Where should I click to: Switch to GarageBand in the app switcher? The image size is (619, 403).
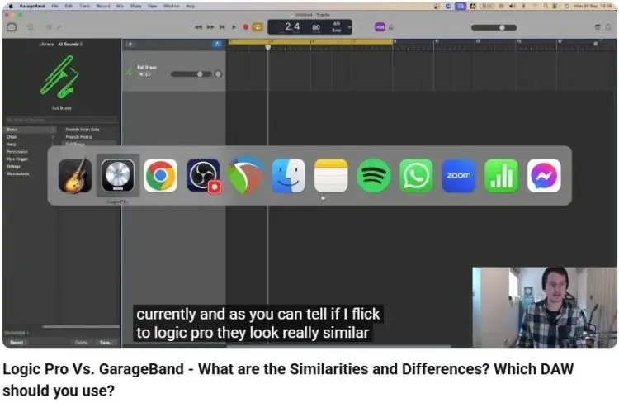tap(75, 175)
